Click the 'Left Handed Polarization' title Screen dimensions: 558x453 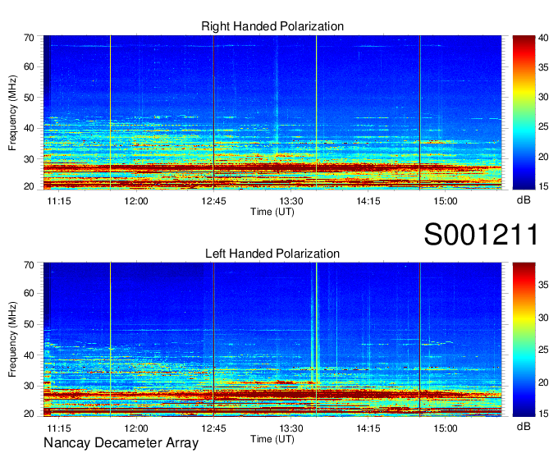pos(272,254)
